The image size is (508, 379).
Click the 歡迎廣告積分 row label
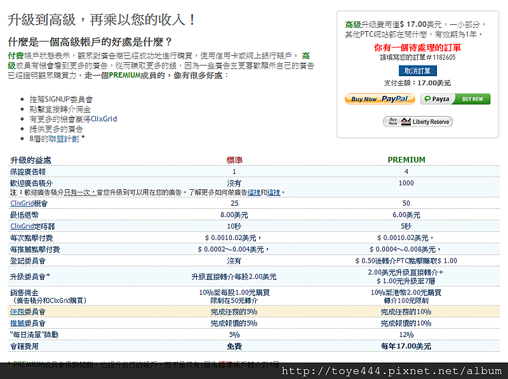(x=31, y=183)
